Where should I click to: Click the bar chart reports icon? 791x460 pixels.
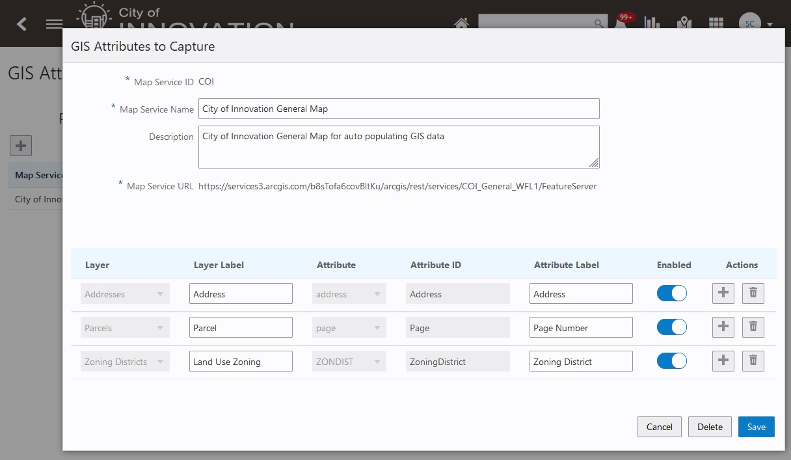coord(652,23)
